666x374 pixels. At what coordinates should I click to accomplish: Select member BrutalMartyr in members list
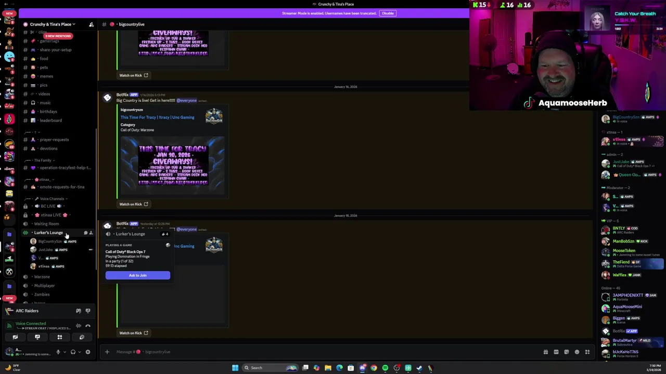pos(631,342)
